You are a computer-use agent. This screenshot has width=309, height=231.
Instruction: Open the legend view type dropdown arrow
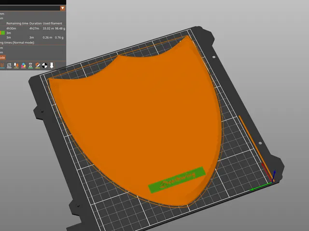[63, 8]
